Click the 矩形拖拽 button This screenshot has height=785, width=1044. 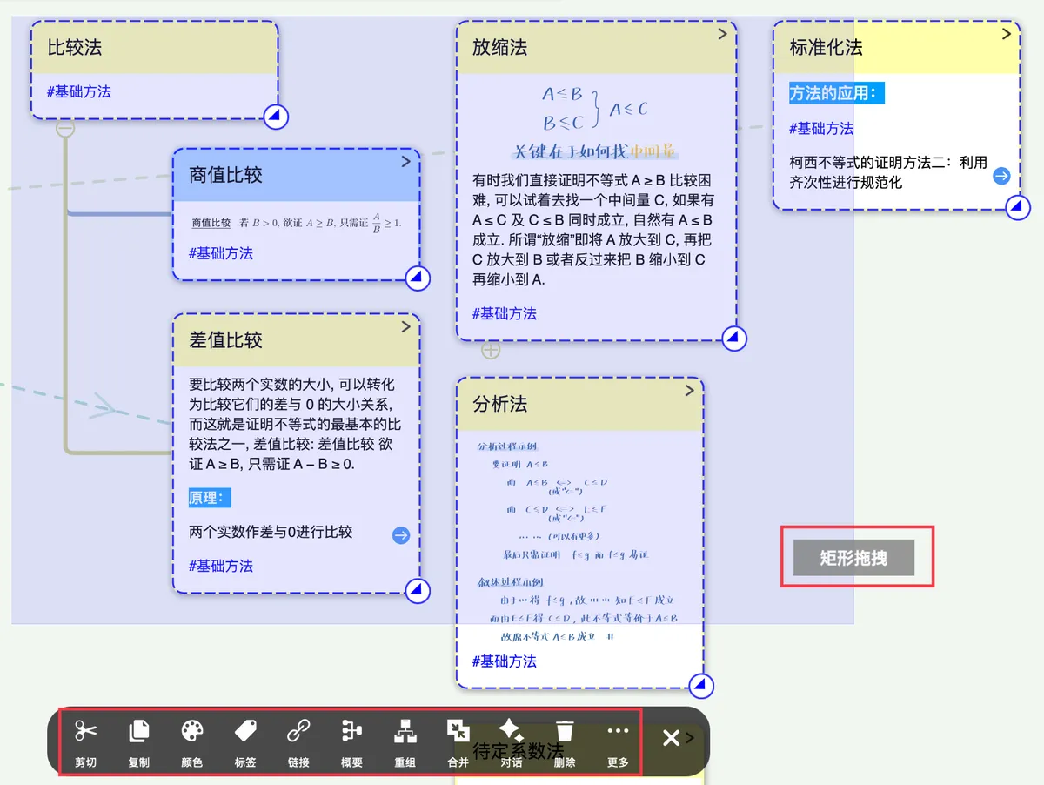click(x=853, y=558)
